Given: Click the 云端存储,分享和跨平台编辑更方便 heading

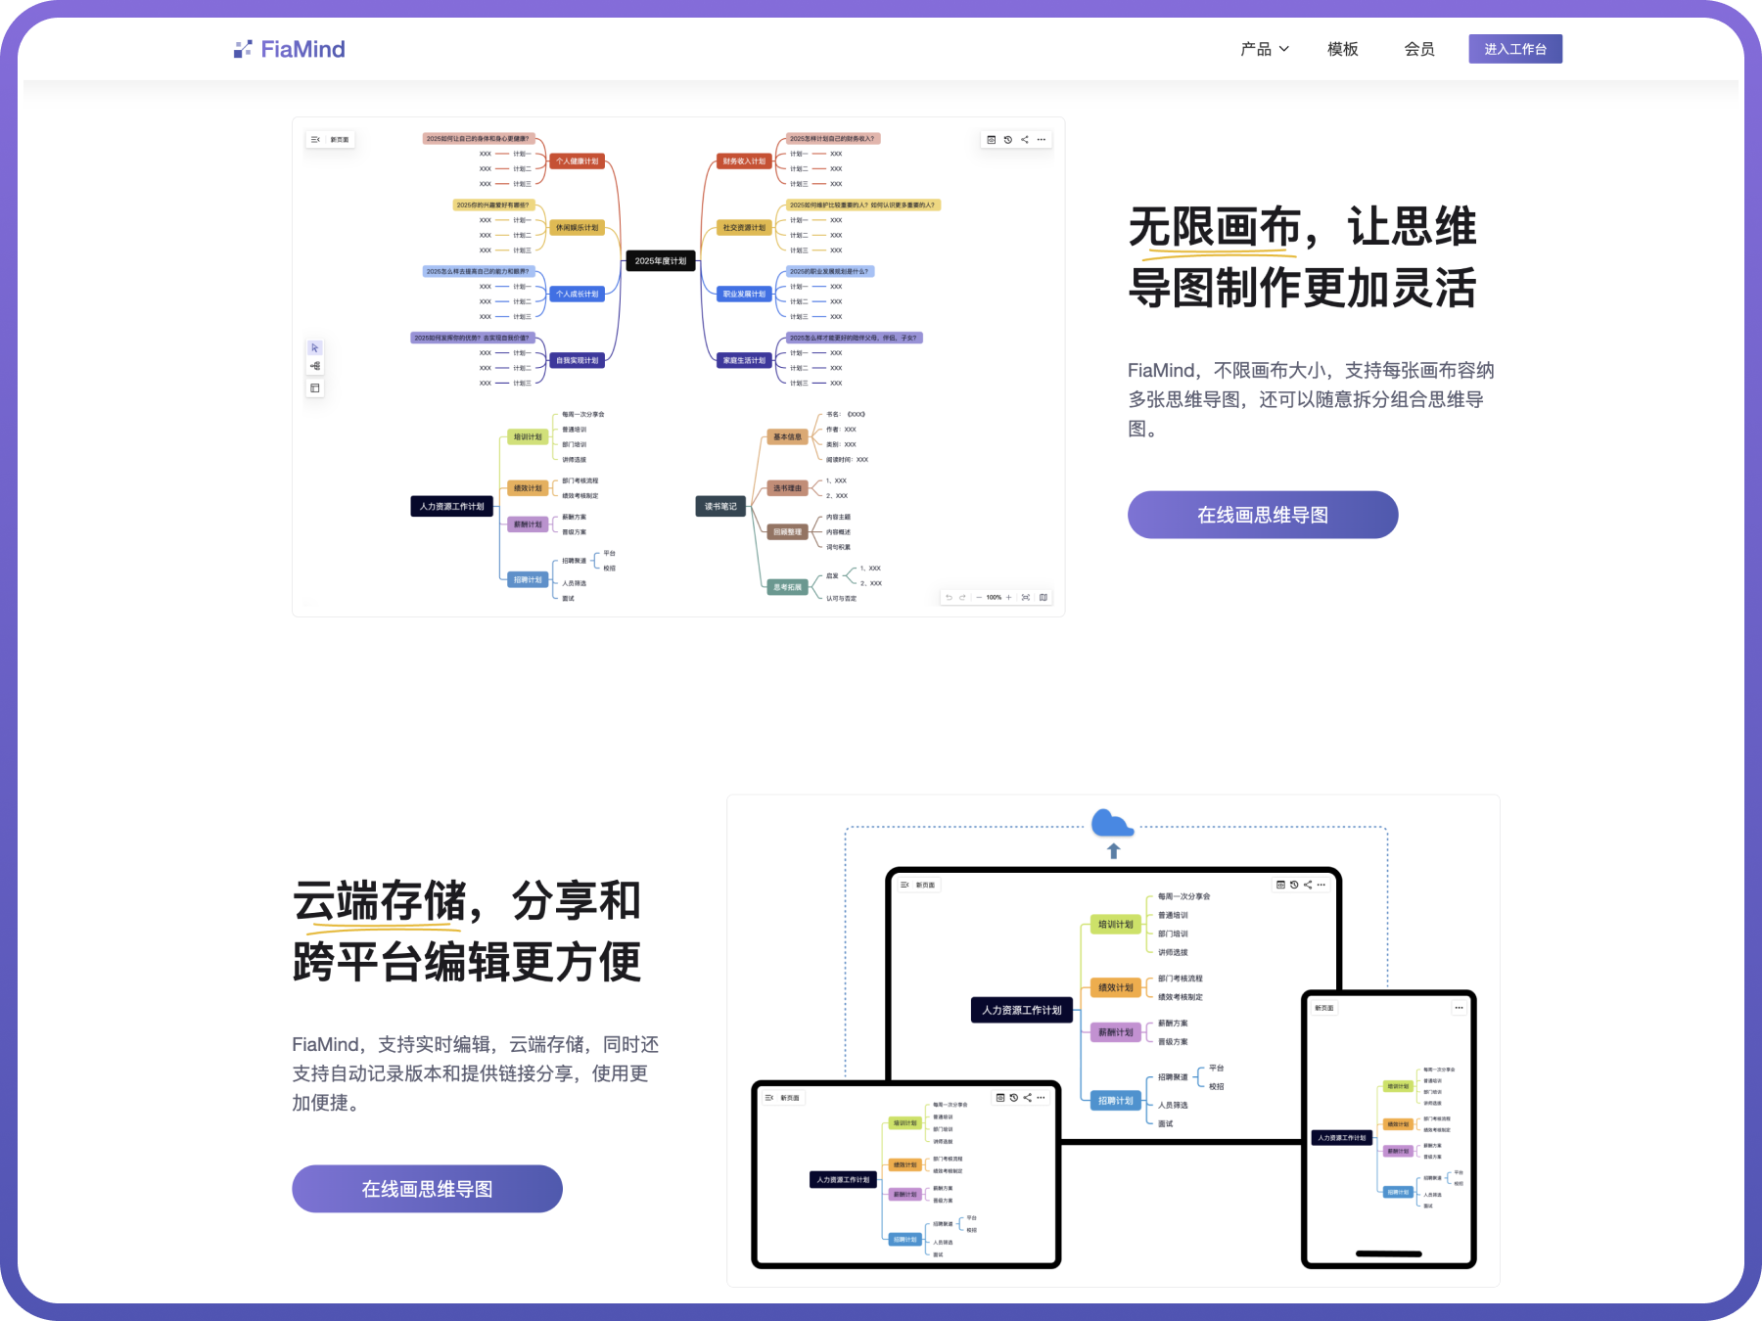Looking at the screenshot, I should (x=467, y=932).
